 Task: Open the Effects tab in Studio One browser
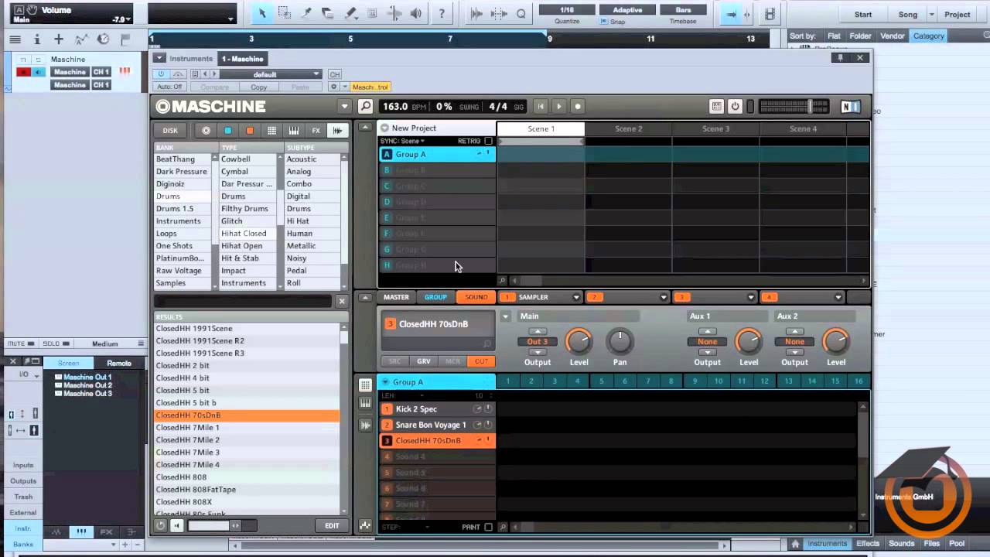pyautogui.click(x=867, y=544)
